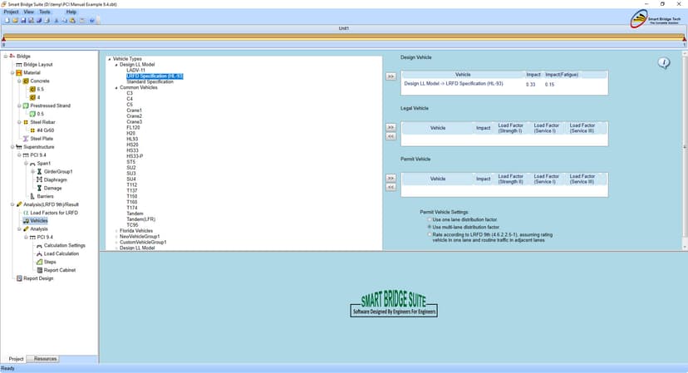Click the Bridge Layout icon in tree
688x373 pixels.
click(19, 65)
